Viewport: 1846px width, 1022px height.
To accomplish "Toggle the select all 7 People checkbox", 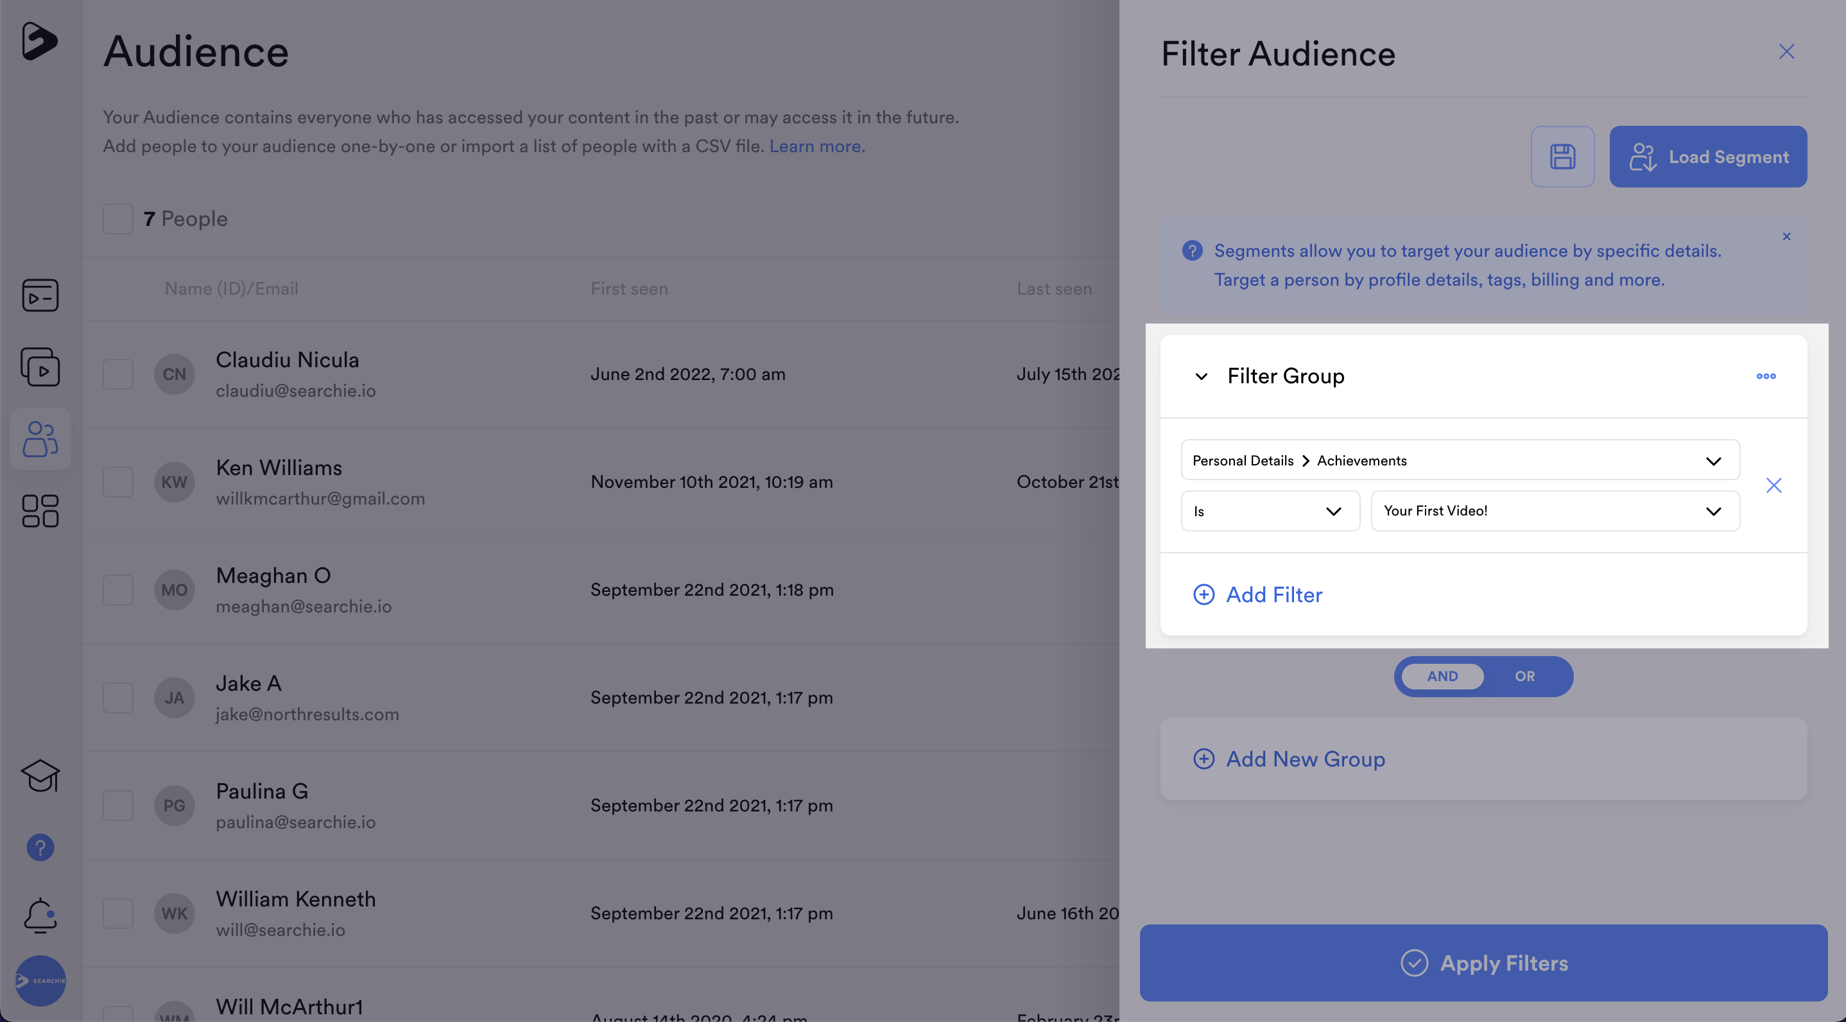I will (x=117, y=219).
